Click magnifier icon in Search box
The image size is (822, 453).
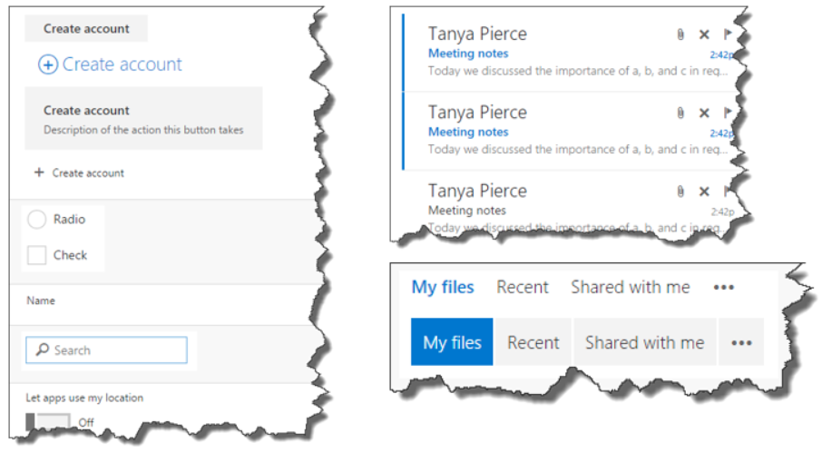pyautogui.click(x=41, y=350)
